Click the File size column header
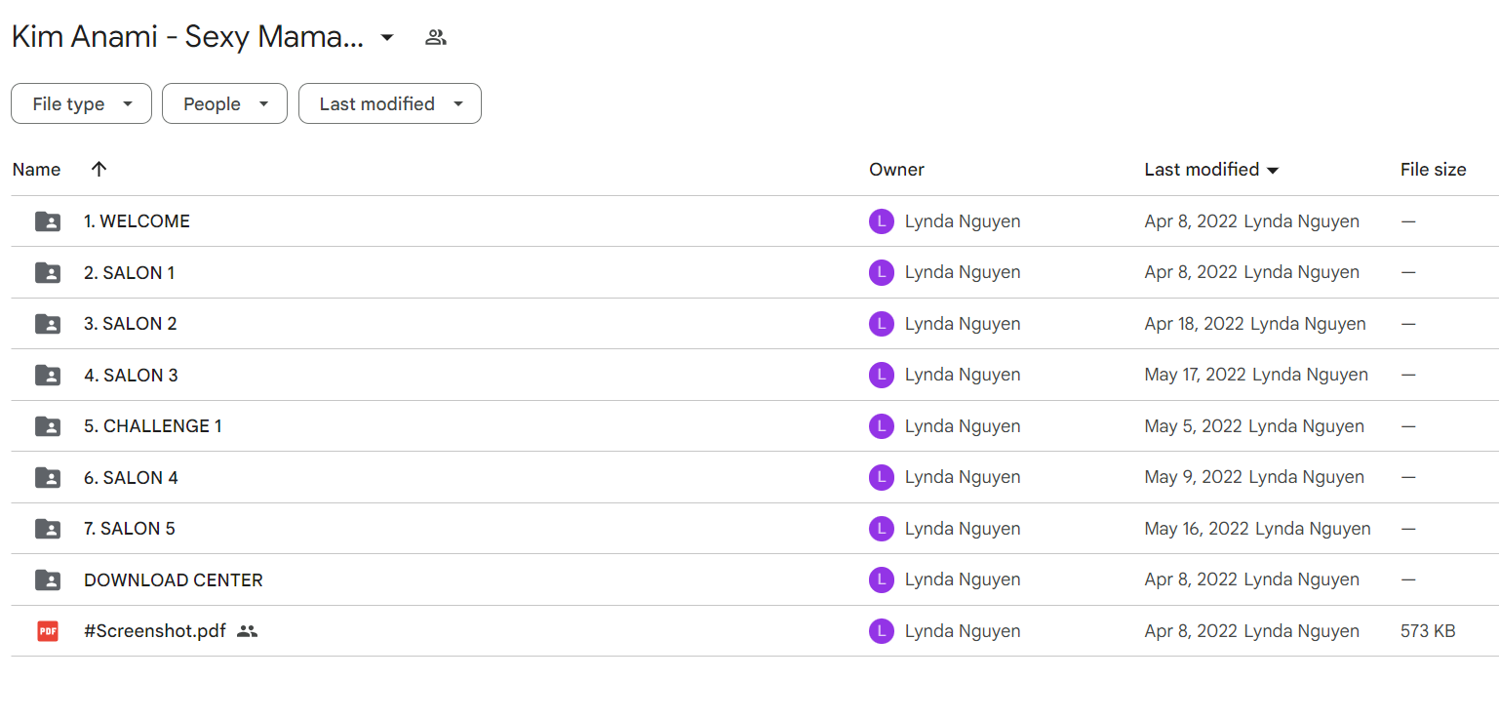 1433,170
